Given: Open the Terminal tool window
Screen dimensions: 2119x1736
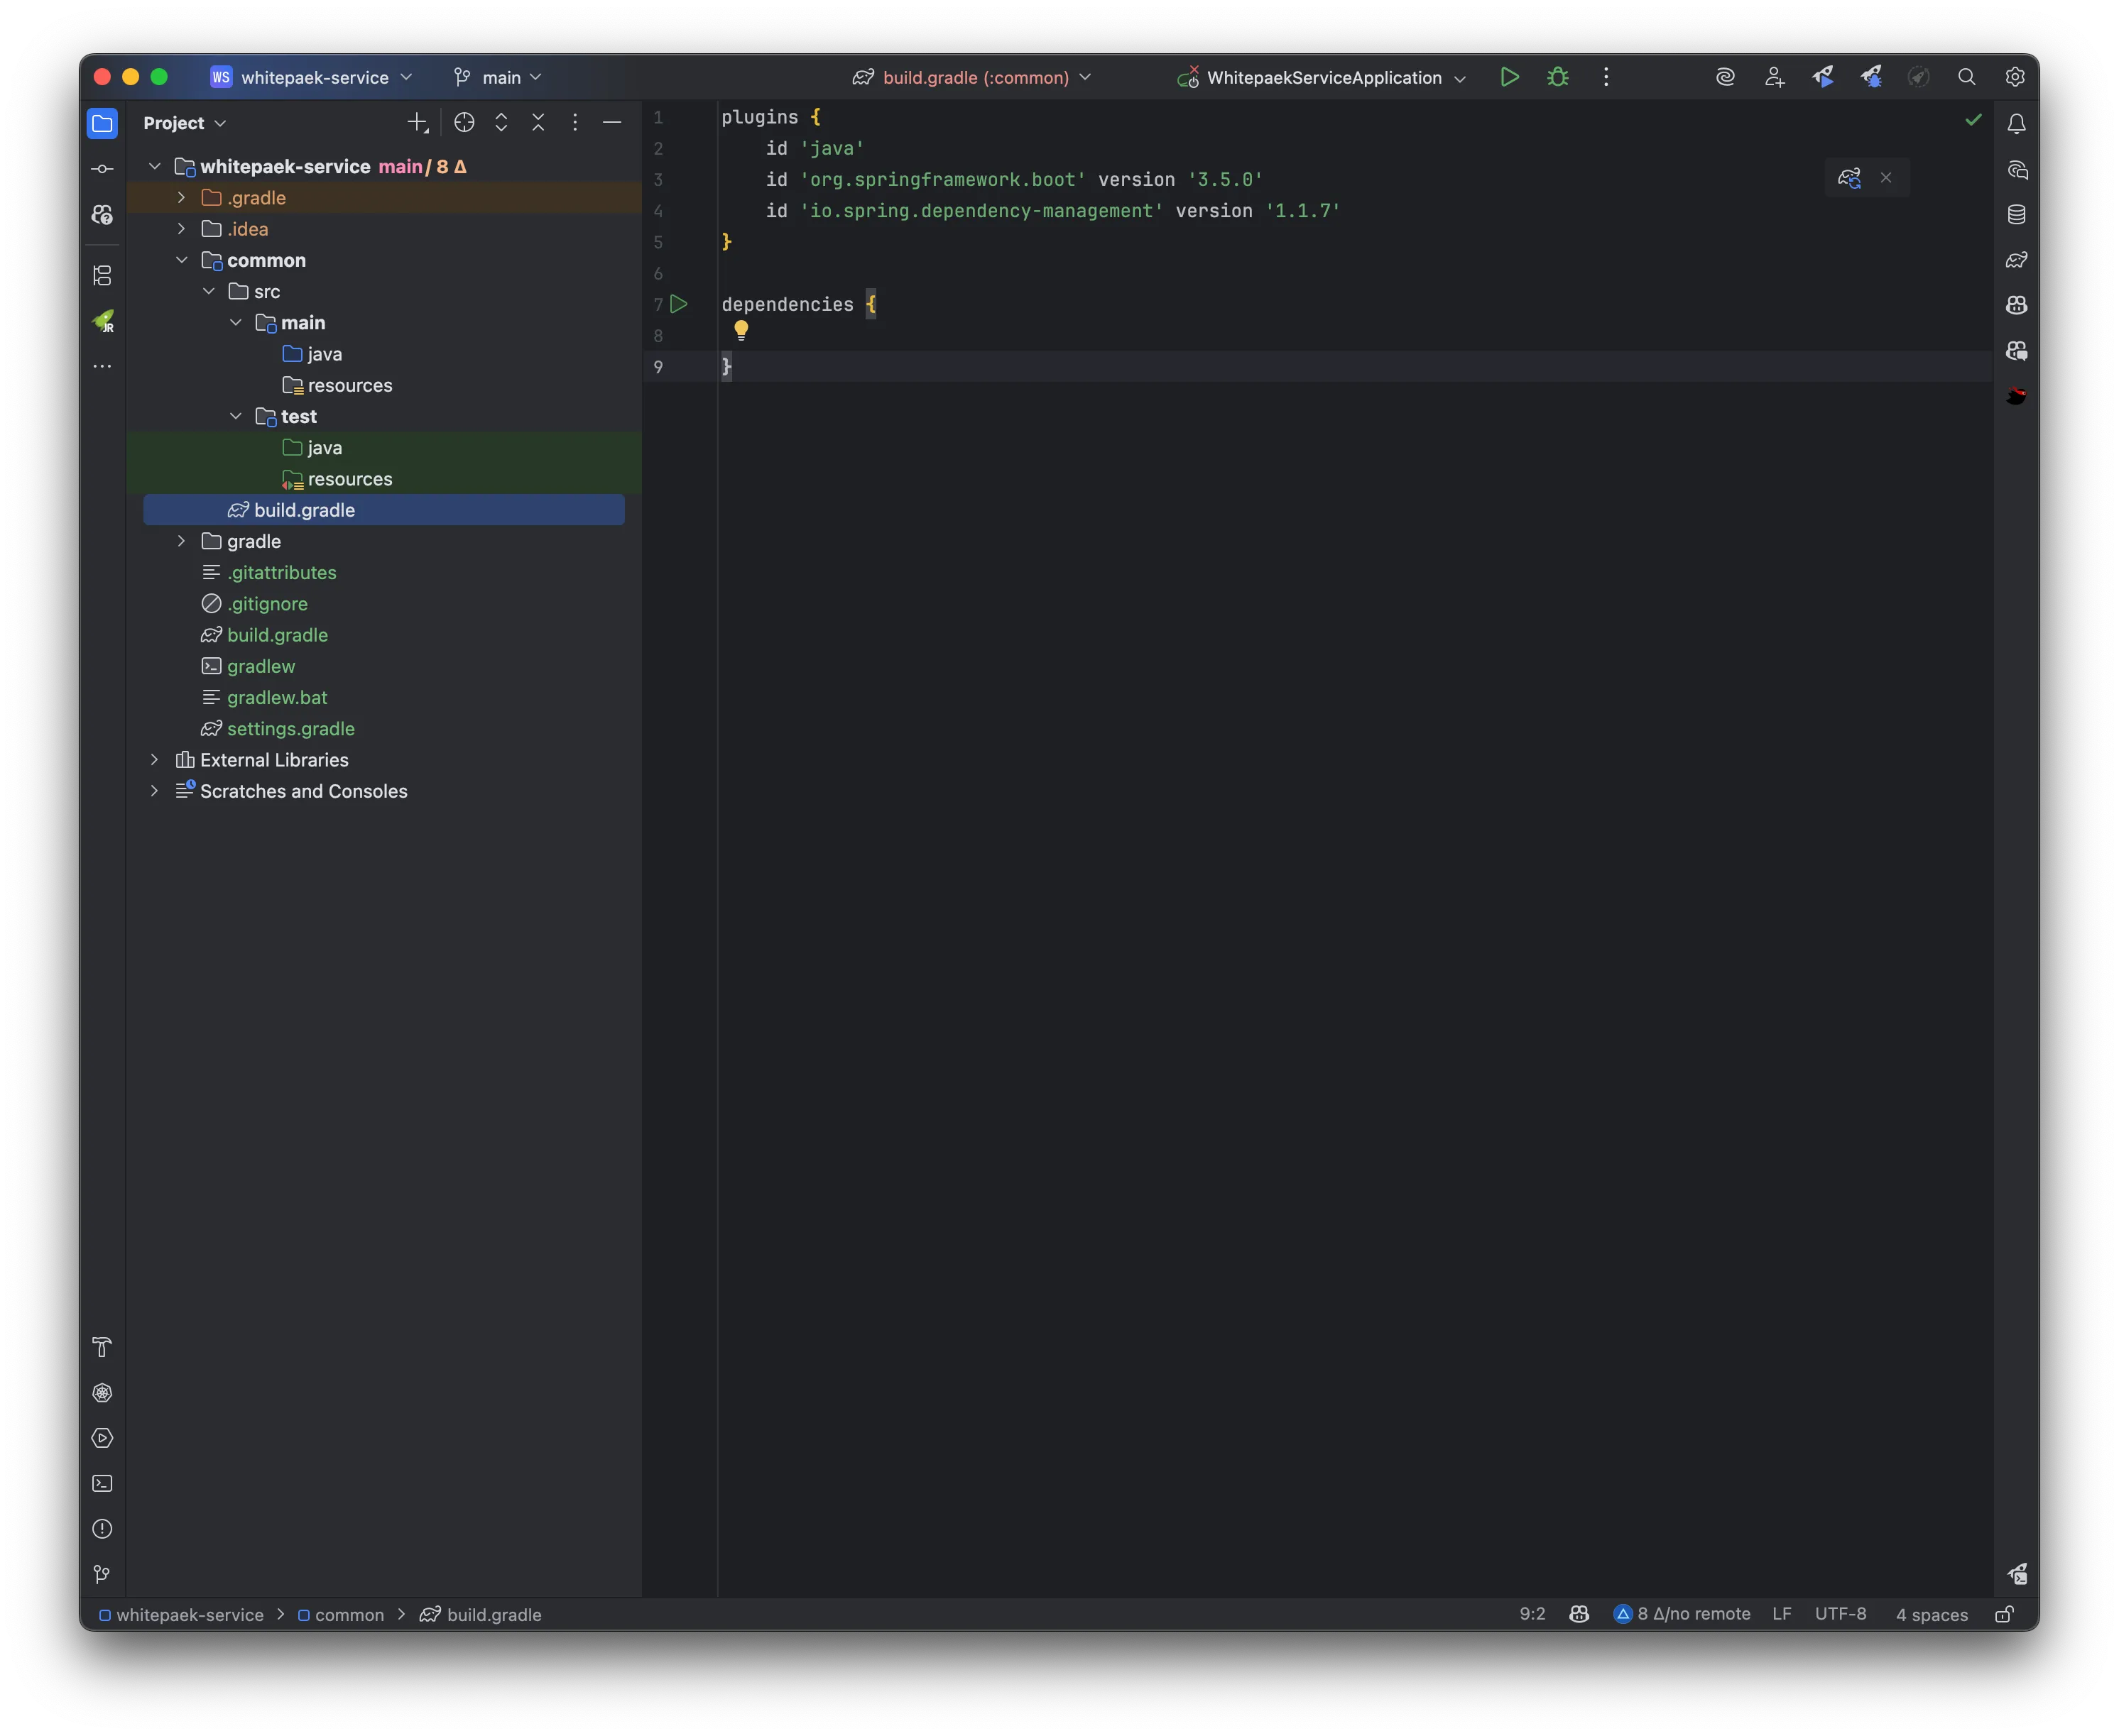Looking at the screenshot, I should (x=102, y=1483).
